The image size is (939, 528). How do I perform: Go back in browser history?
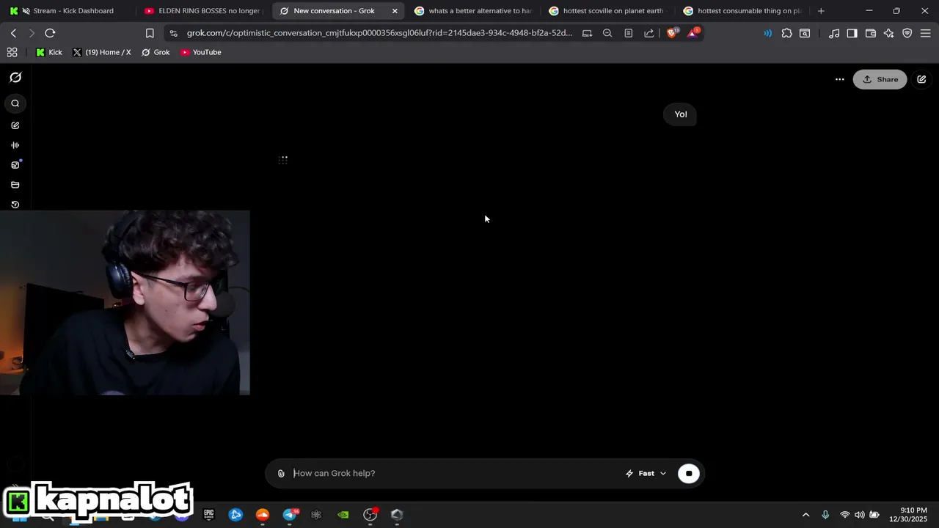pyautogui.click(x=13, y=33)
